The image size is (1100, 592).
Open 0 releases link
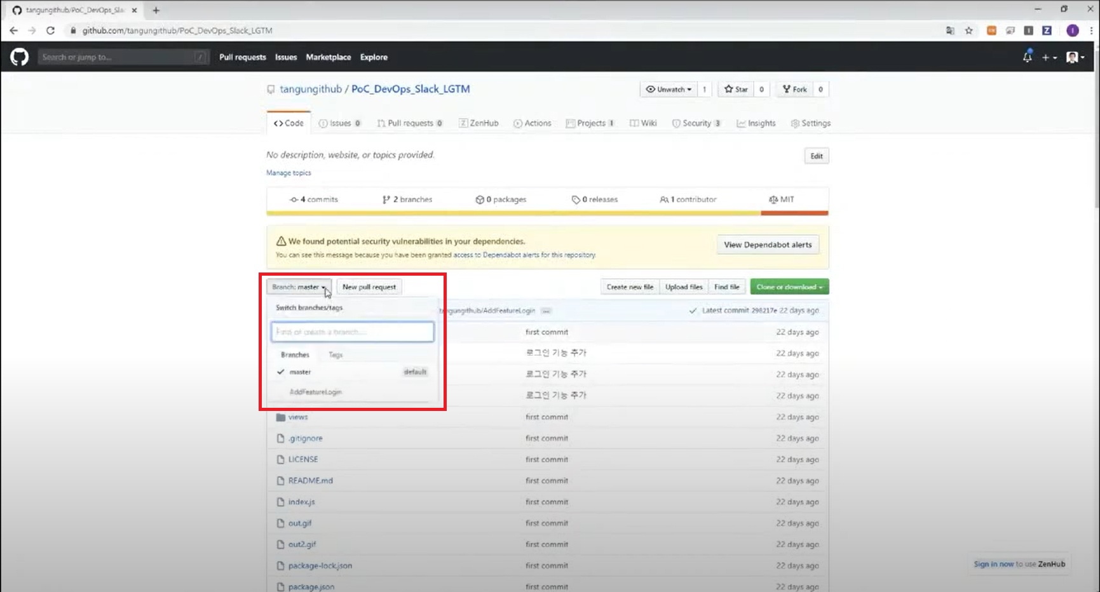coord(595,199)
